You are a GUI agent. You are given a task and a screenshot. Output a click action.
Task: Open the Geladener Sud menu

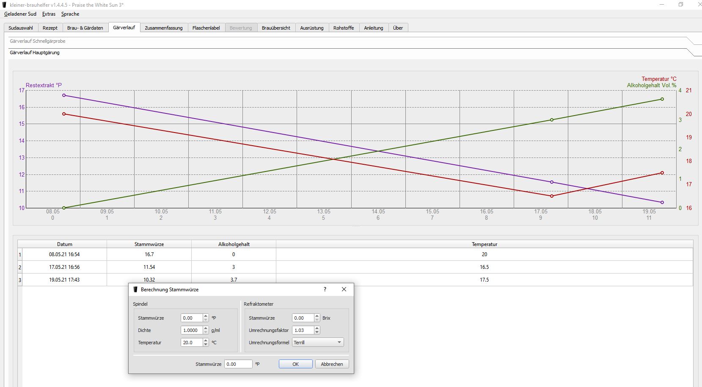pos(20,14)
